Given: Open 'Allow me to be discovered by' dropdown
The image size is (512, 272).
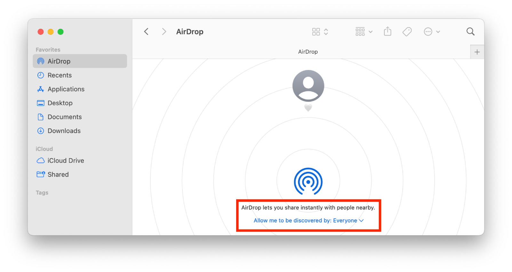Looking at the screenshot, I should 309,220.
